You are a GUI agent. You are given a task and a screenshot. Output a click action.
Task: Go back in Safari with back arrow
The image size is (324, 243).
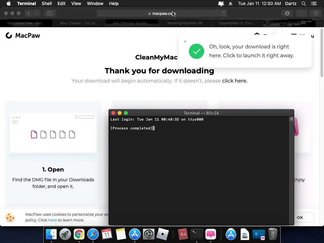[29, 13]
